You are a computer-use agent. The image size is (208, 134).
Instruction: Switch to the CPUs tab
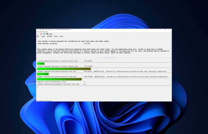[62, 36]
